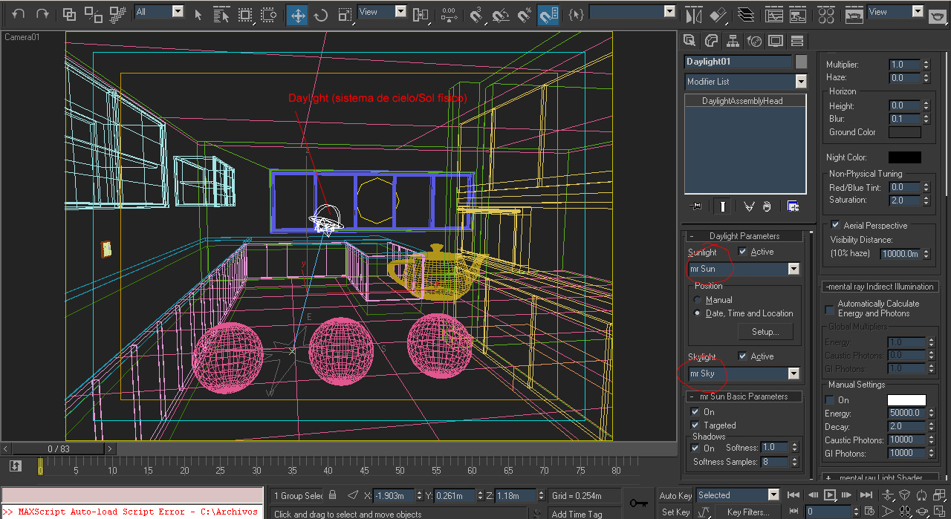Click the Undo arrow icon
This screenshot has width=951, height=519.
pyautogui.click(x=19, y=14)
